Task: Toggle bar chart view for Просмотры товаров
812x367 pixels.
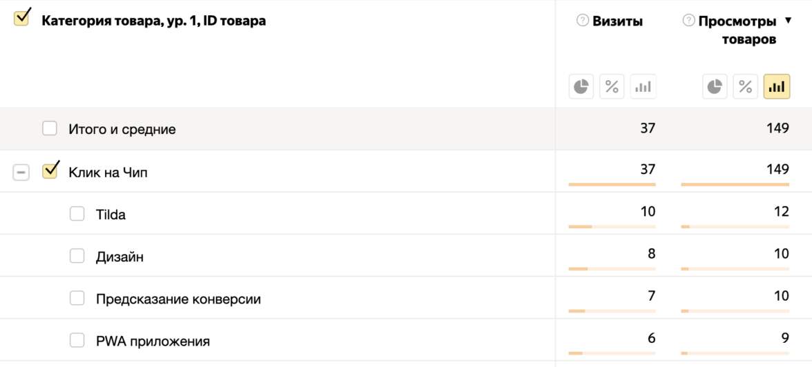Action: click(777, 87)
